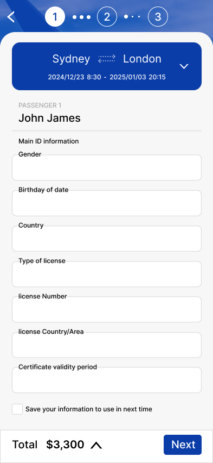Open the Gender field
Screen dimensions: 213x463
coord(107,167)
